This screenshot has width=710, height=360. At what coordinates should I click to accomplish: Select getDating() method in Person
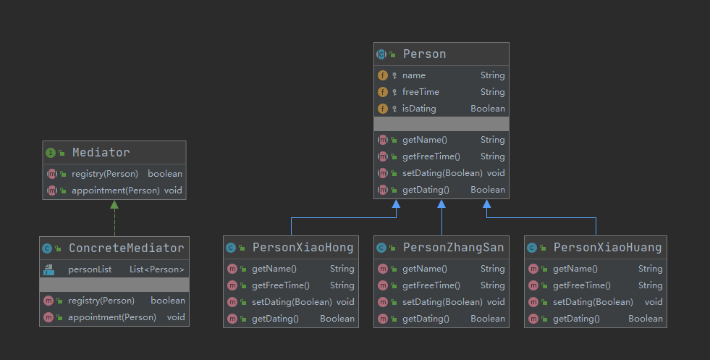tap(441, 190)
